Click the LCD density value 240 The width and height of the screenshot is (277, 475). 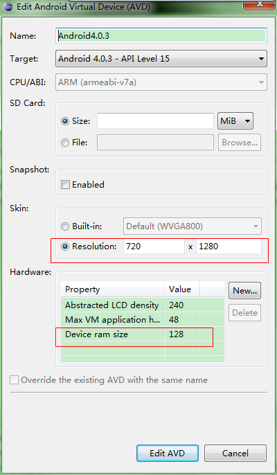pyautogui.click(x=177, y=305)
